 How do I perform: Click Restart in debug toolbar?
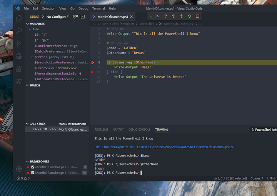click(189, 16)
